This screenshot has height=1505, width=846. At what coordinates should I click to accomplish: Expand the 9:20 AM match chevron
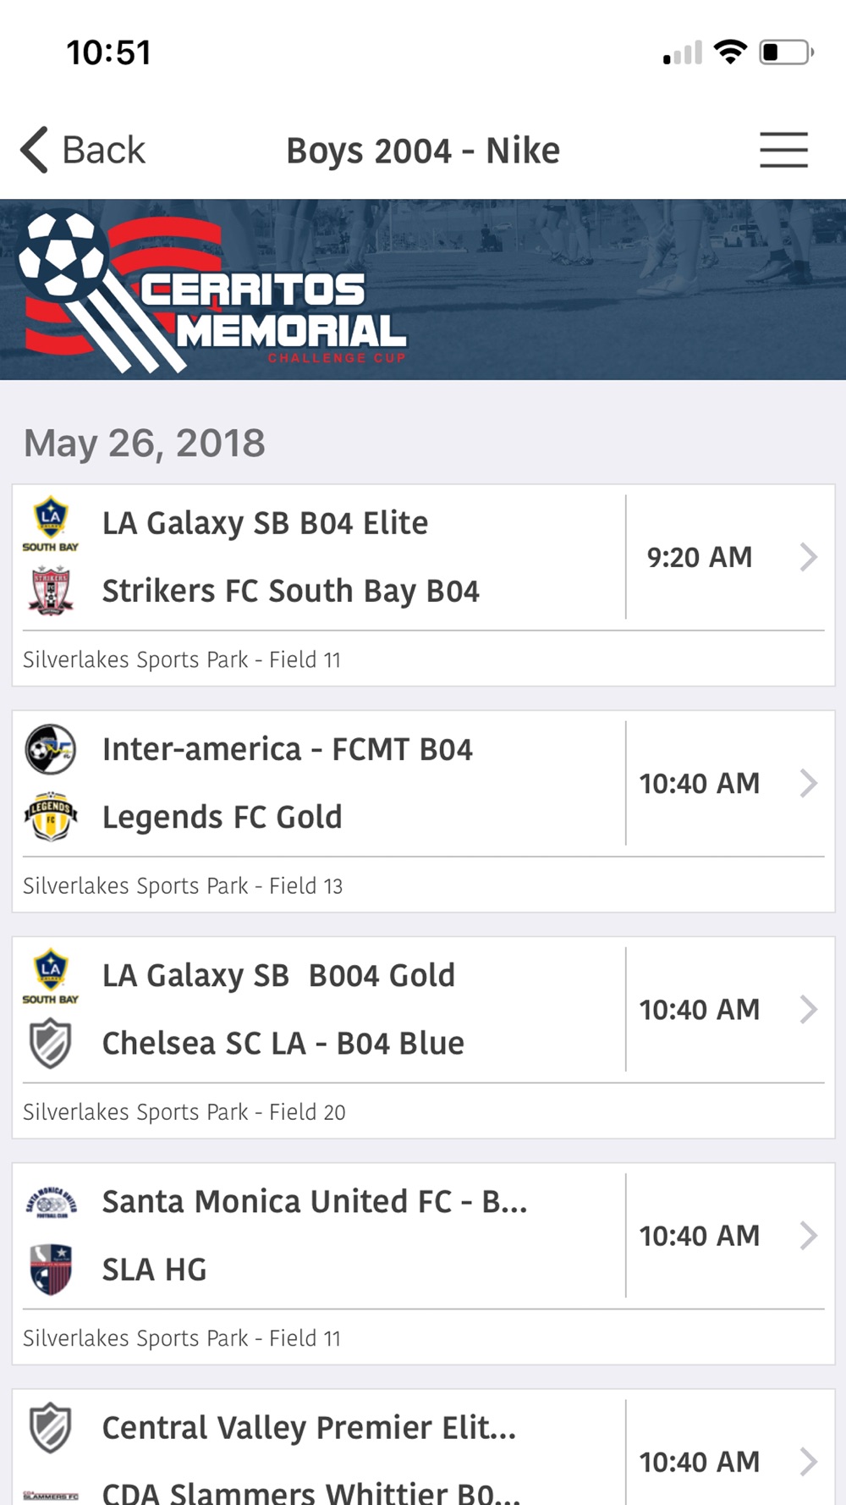(x=809, y=557)
